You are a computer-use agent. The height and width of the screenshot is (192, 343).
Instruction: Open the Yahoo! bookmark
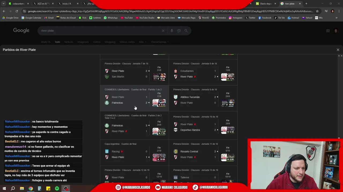[307, 18]
